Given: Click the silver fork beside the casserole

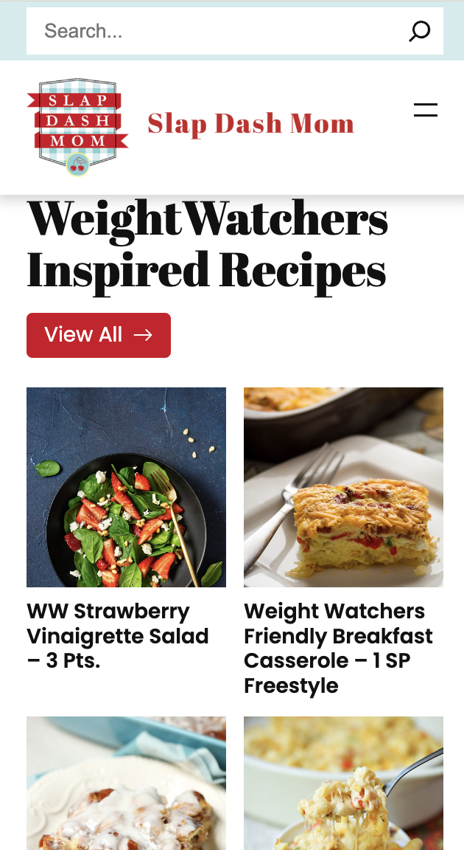Looking at the screenshot, I should pyautogui.click(x=292, y=510).
